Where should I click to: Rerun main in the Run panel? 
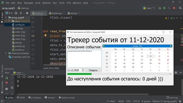click(7, 78)
